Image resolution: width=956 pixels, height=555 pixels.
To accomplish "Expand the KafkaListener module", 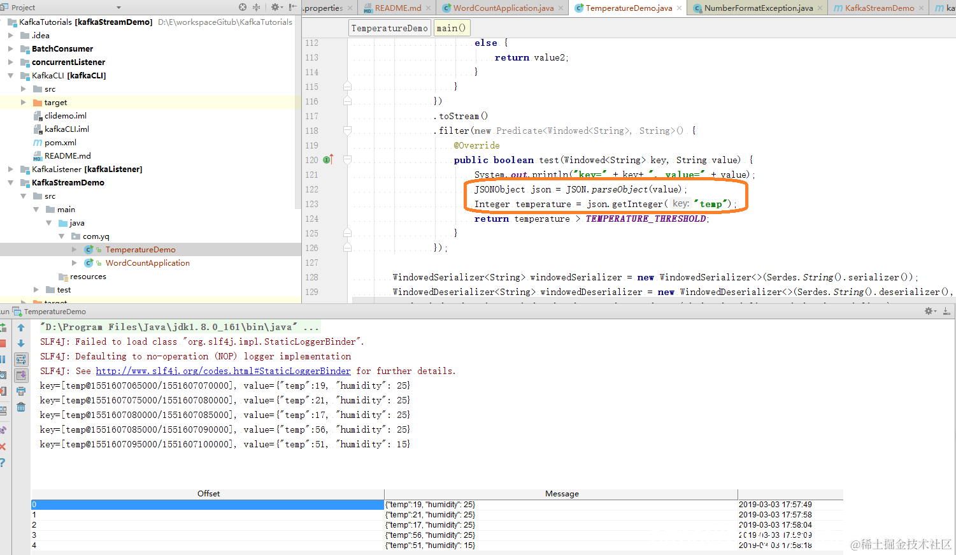I will click(10, 169).
